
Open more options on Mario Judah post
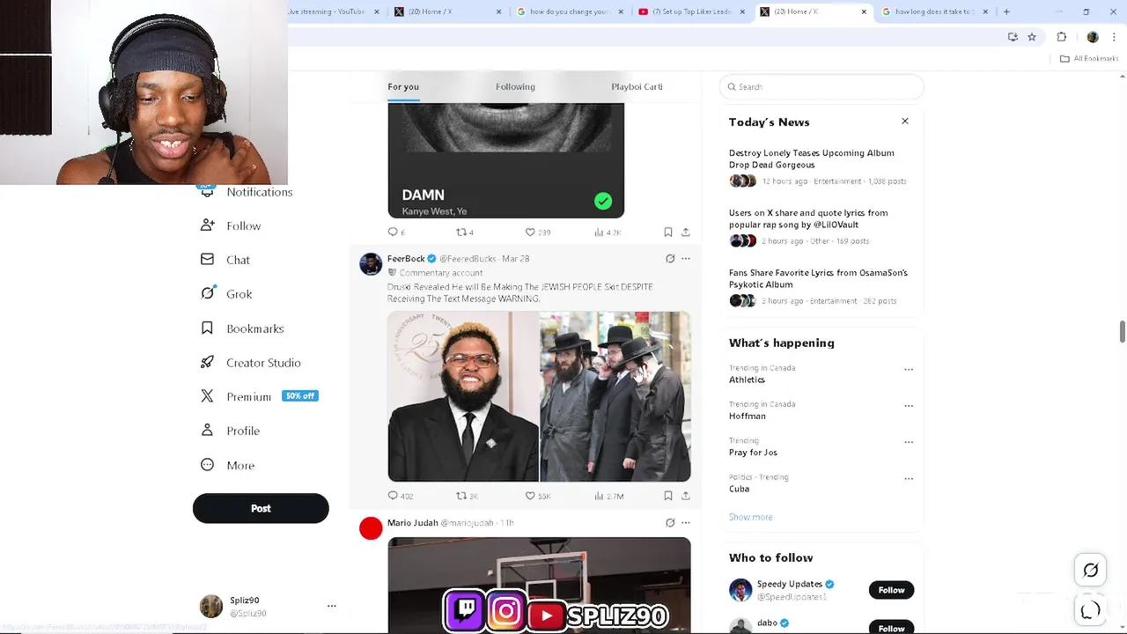tap(686, 523)
